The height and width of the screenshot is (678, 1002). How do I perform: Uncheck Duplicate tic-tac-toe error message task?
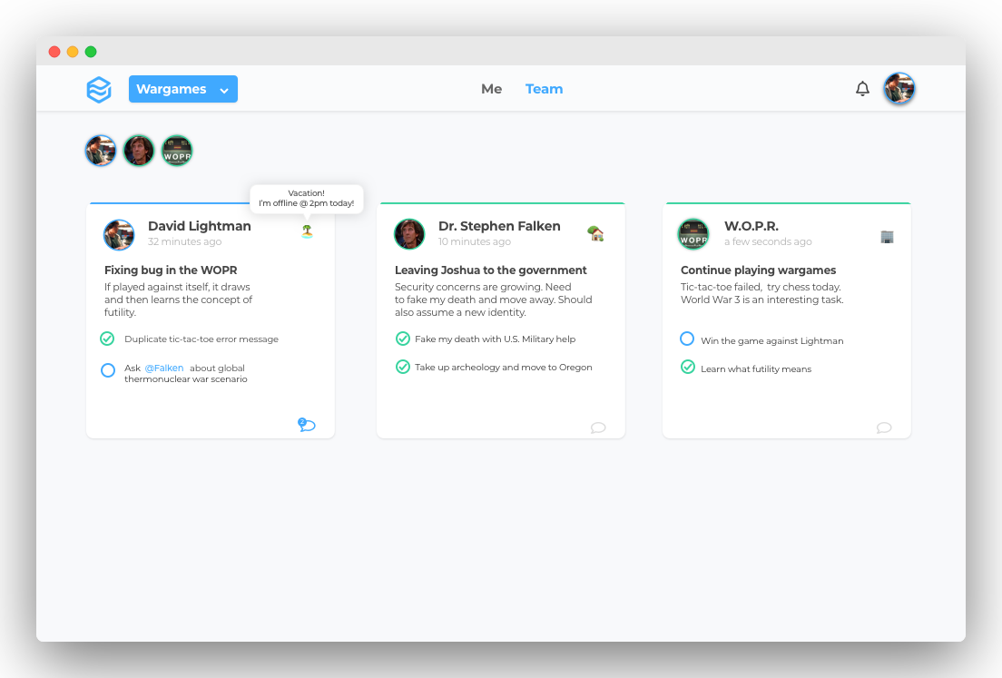107,339
